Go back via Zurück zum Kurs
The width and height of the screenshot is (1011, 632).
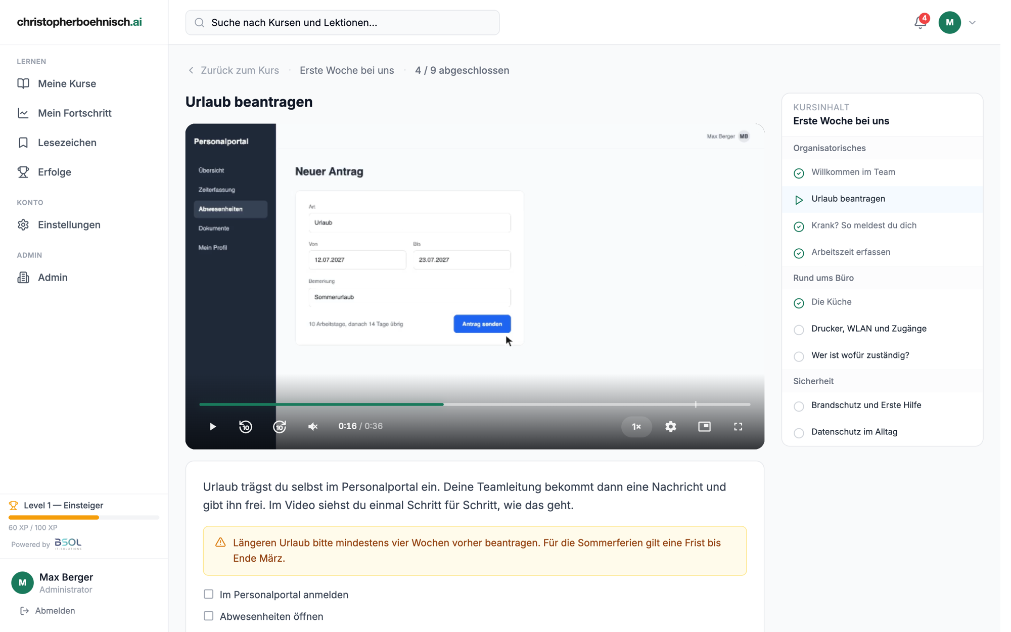(x=240, y=70)
